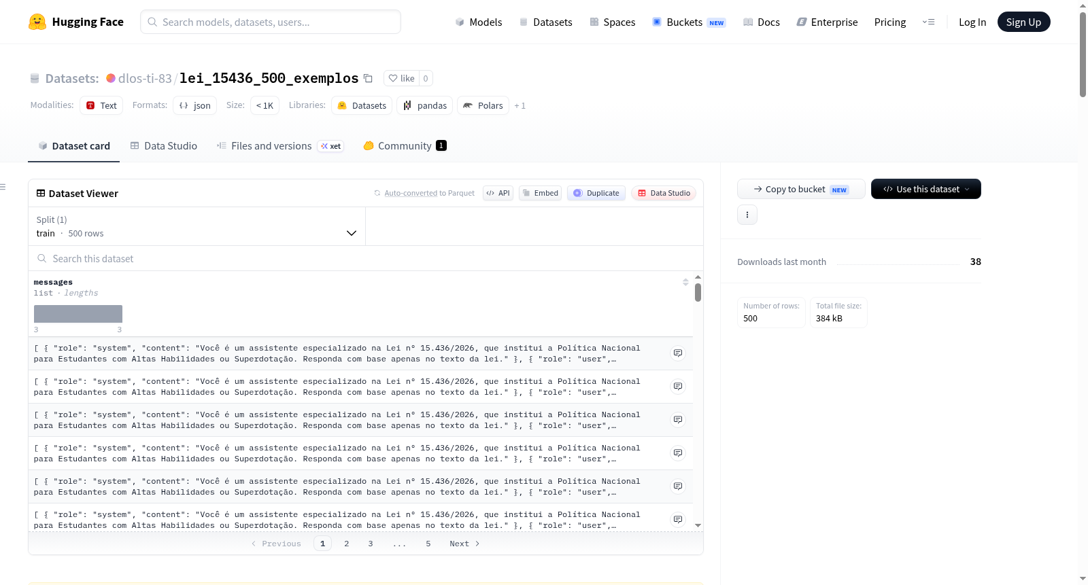Open the API button in Dataset Viewer

[x=498, y=193]
